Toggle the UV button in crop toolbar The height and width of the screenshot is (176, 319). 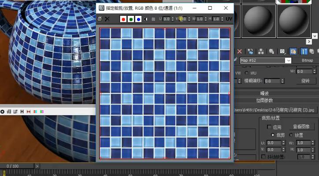click(x=229, y=19)
